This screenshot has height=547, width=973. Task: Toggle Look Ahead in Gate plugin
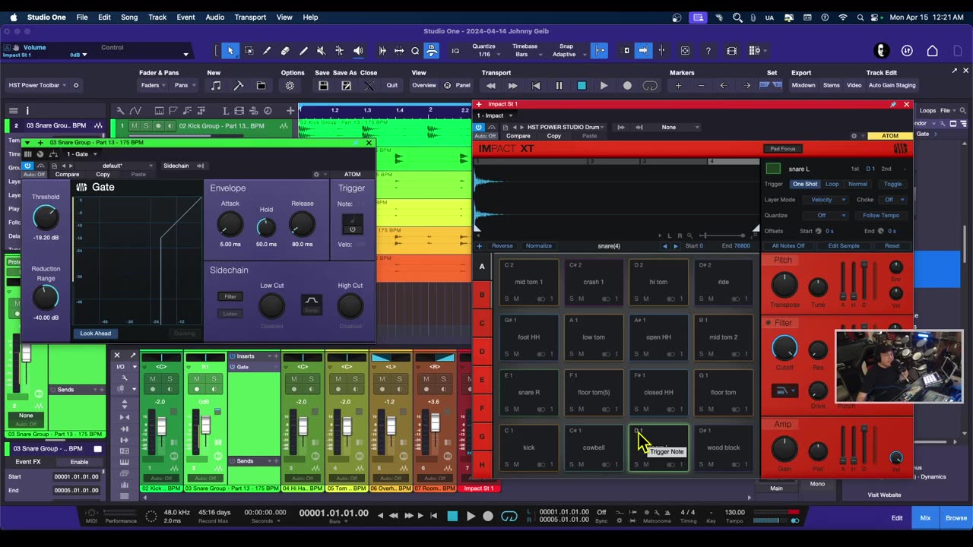coord(96,333)
